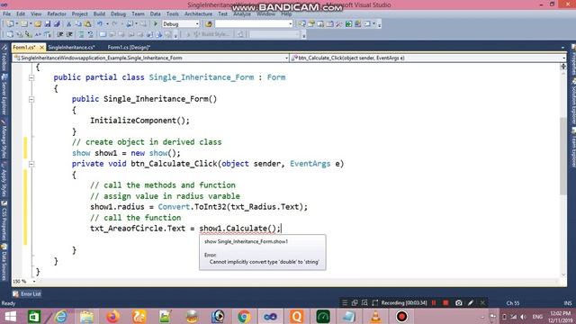Screen dimensions: 576x324
Task: Open the Edit menu
Action: point(21,14)
